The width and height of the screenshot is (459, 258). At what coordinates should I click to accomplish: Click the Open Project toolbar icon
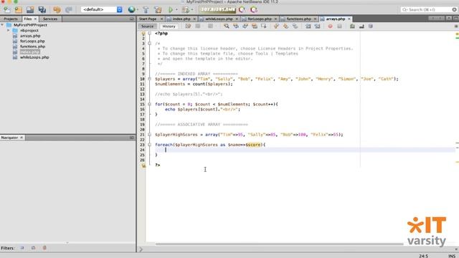30,9
